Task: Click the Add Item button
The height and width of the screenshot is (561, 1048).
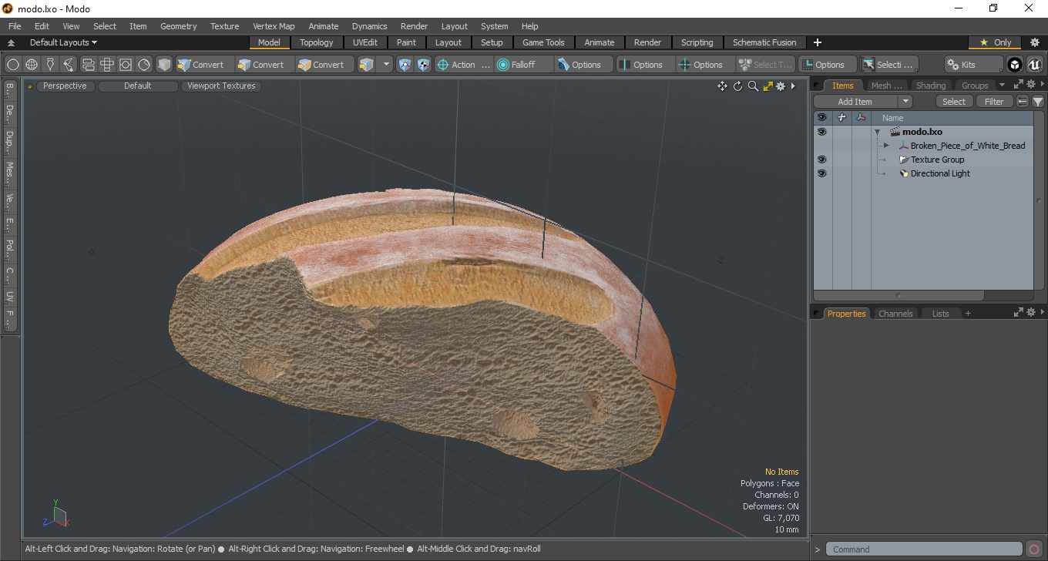Action: pyautogui.click(x=855, y=102)
